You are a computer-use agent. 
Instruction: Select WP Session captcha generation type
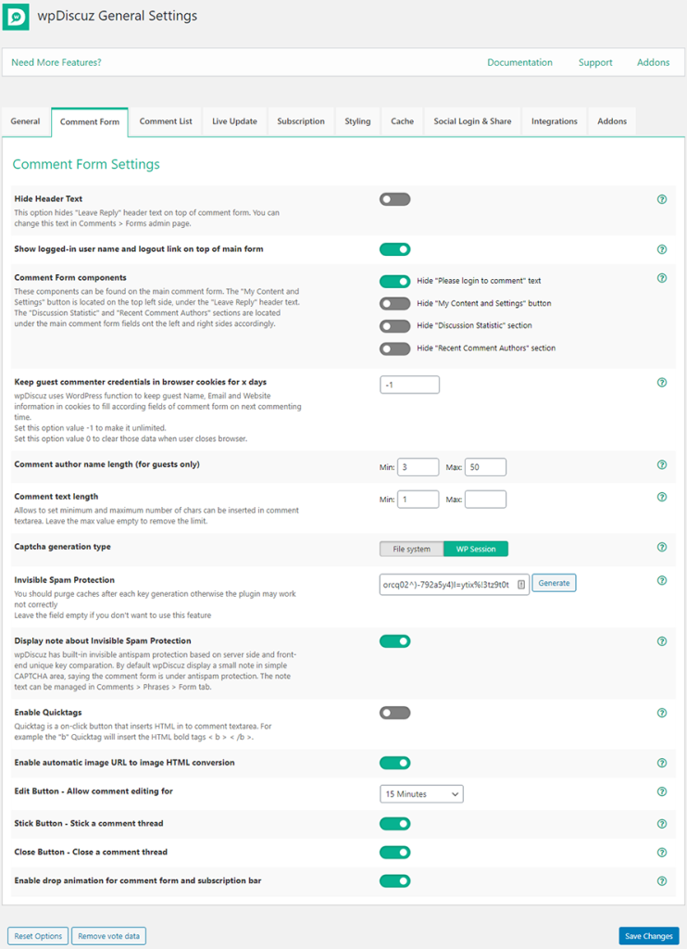point(476,549)
